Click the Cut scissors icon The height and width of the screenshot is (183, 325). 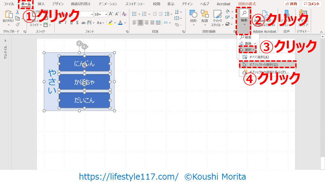(x=17, y=12)
